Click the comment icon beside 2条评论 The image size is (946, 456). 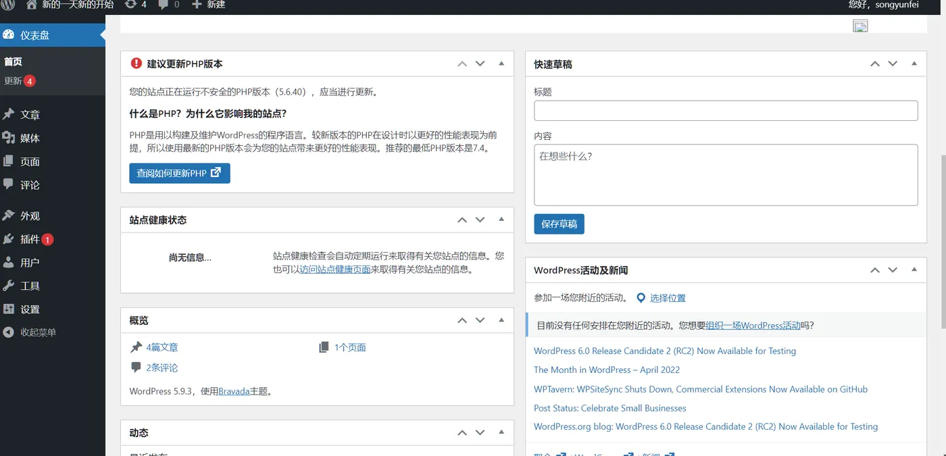136,368
